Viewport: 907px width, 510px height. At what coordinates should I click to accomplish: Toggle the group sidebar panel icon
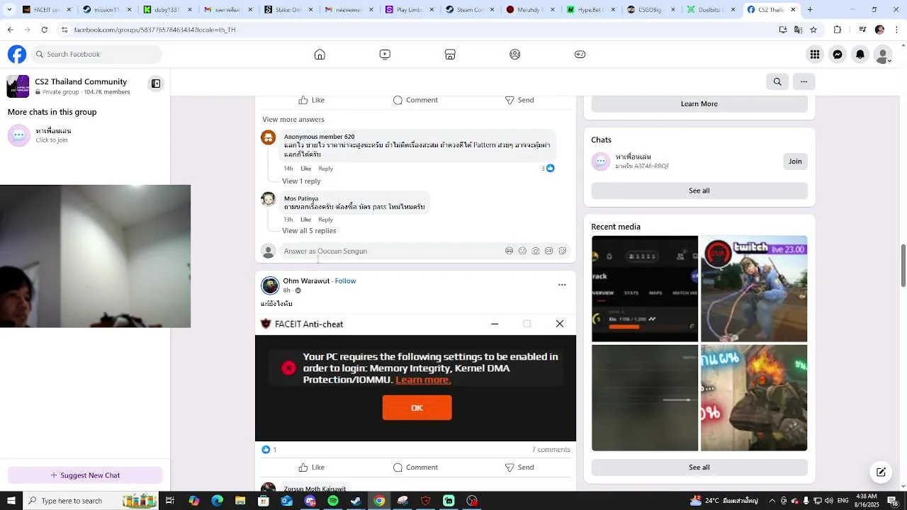156,84
